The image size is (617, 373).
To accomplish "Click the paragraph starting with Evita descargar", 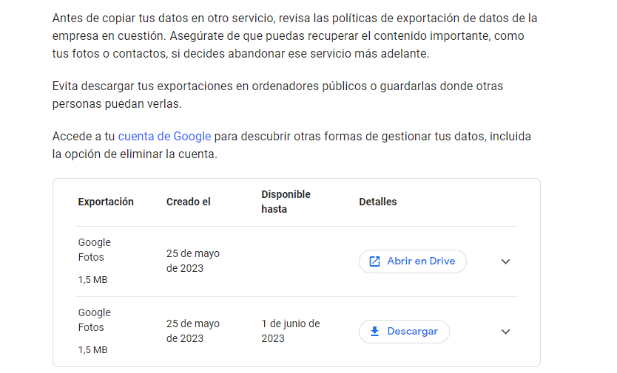I will click(x=277, y=95).
